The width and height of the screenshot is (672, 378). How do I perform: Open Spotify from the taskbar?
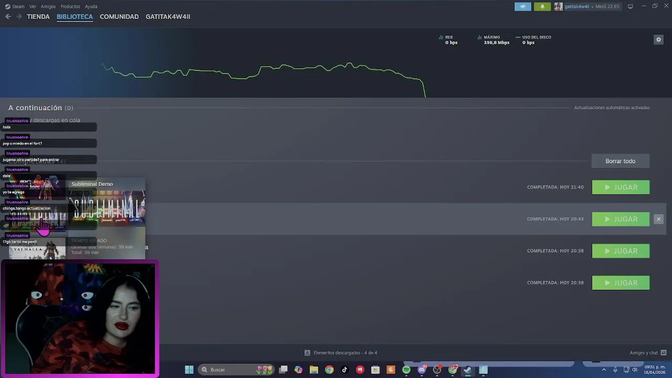pyautogui.click(x=406, y=370)
